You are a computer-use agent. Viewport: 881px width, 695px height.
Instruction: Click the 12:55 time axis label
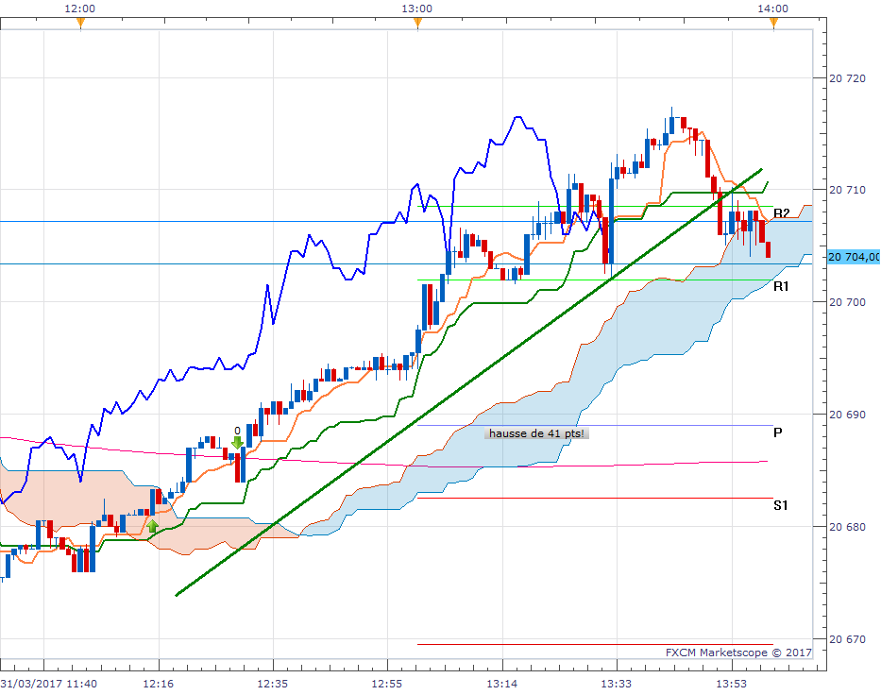(386, 684)
